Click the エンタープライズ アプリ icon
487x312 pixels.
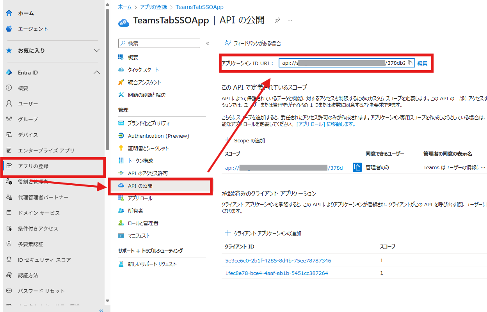[9, 151]
